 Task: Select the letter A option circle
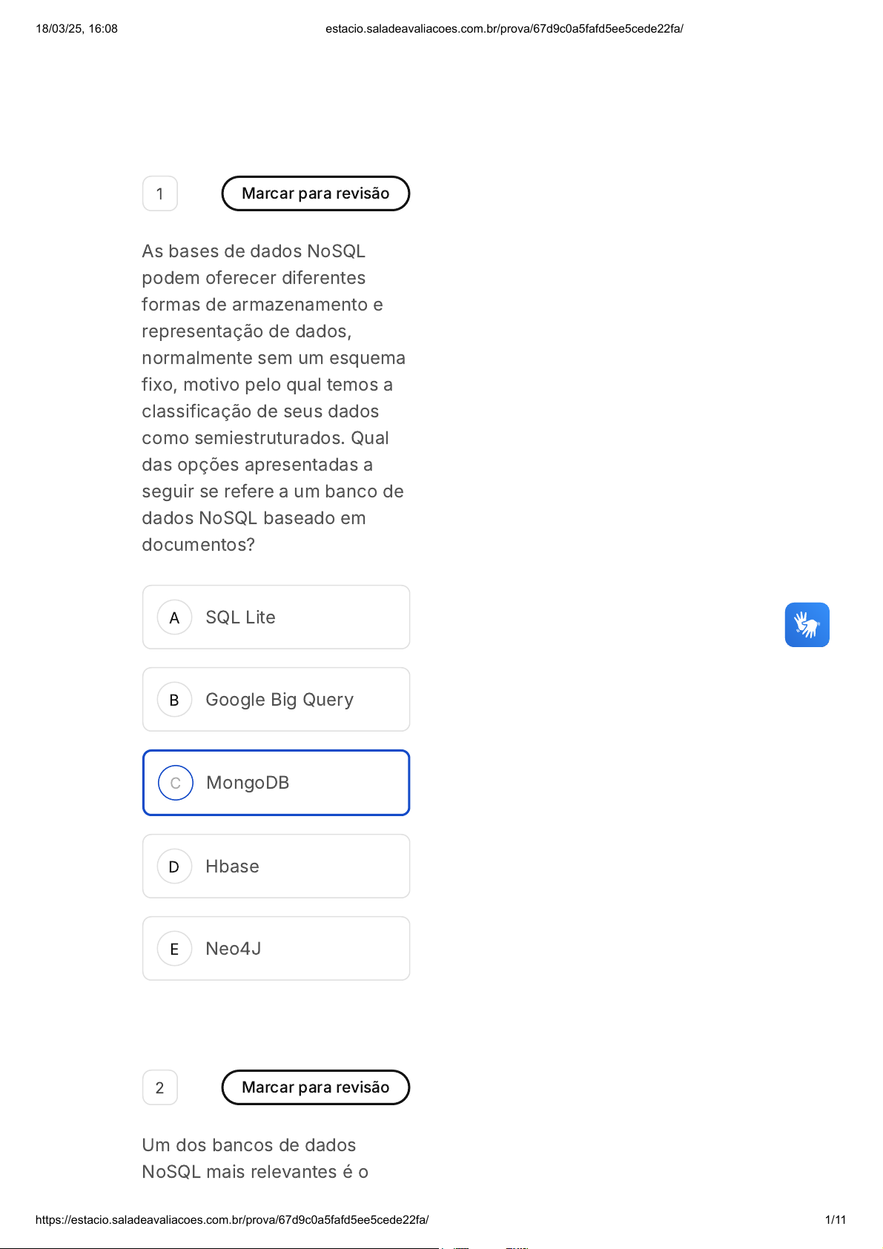174,617
